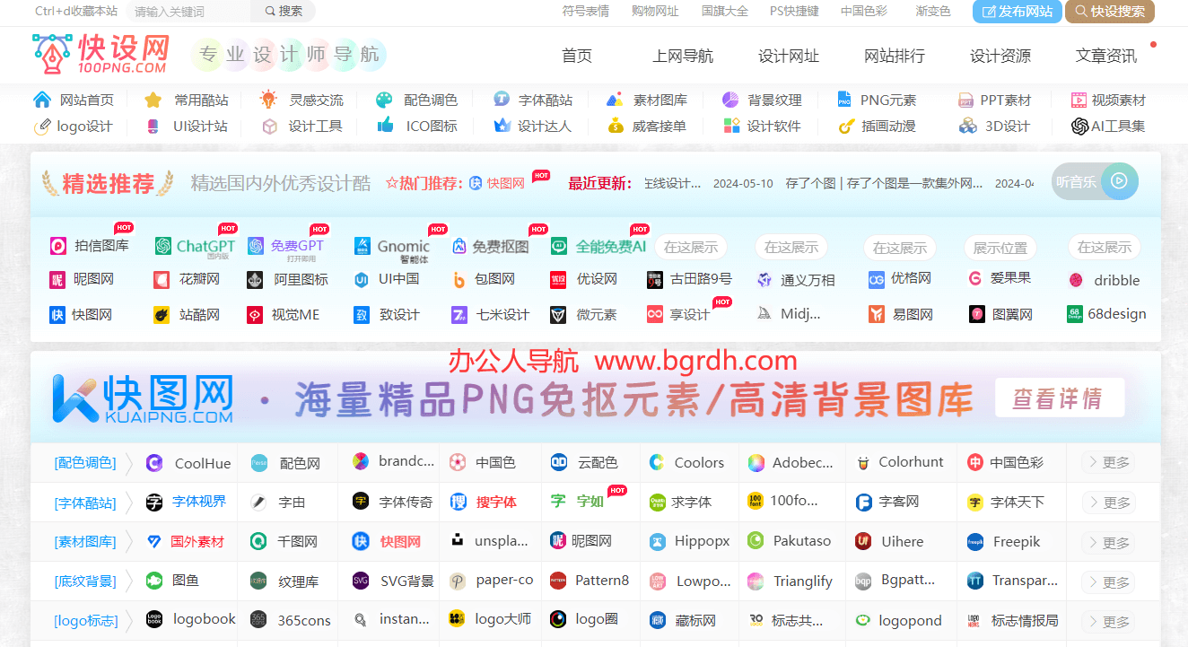Screen dimensions: 1188x647
Task: Expand 更多 for the logo标志 row
Action: click(x=1106, y=620)
